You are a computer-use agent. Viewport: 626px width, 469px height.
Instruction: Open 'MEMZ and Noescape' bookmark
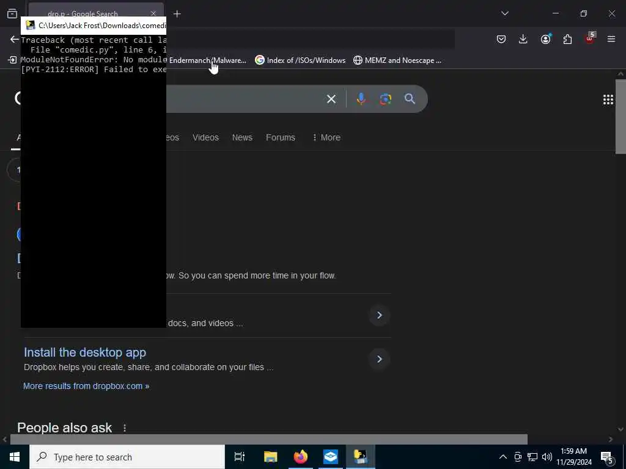(x=397, y=60)
